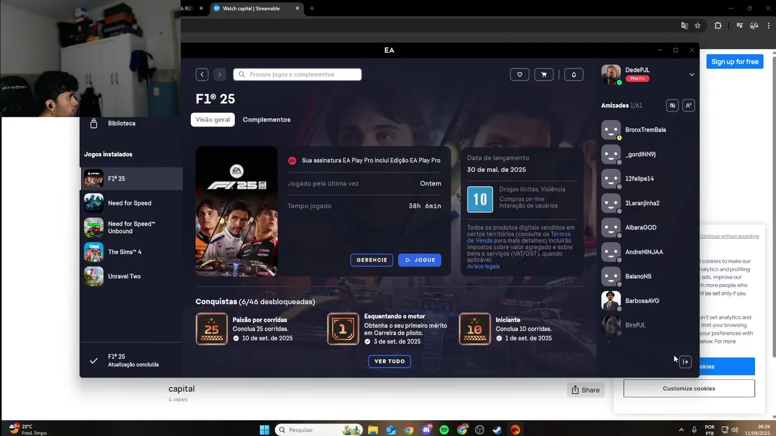Viewport: 776px width, 436px height.
Task: Select F1 25 in installed games
Action: (x=131, y=179)
